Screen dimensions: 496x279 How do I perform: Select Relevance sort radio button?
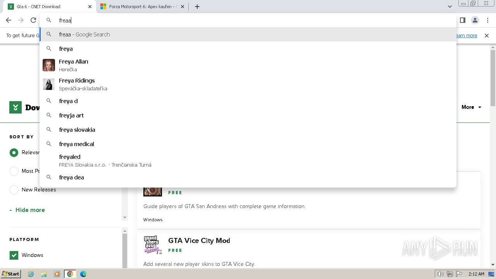click(x=14, y=153)
